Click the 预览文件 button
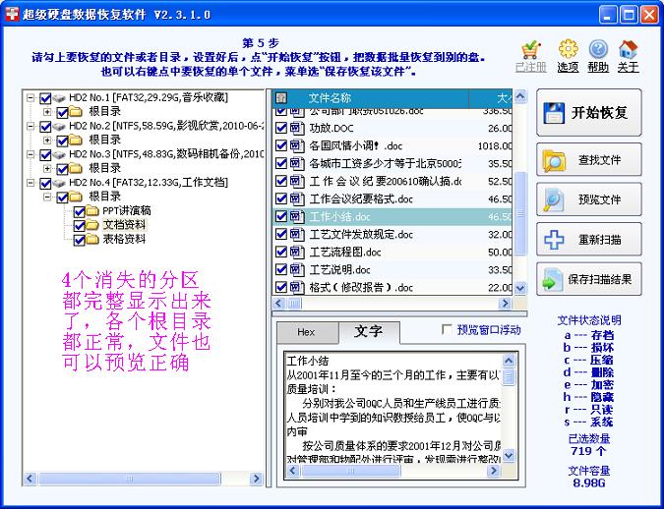Screen dimensions: 664x509 coord(589,199)
